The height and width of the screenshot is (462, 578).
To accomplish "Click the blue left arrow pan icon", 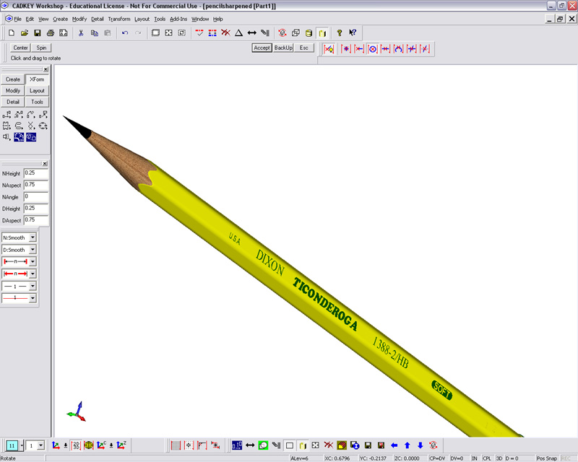I will point(394,445).
